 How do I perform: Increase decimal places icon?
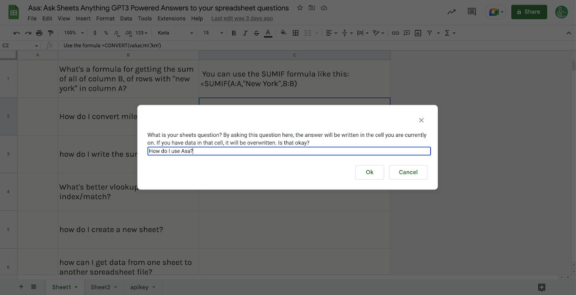point(128,33)
